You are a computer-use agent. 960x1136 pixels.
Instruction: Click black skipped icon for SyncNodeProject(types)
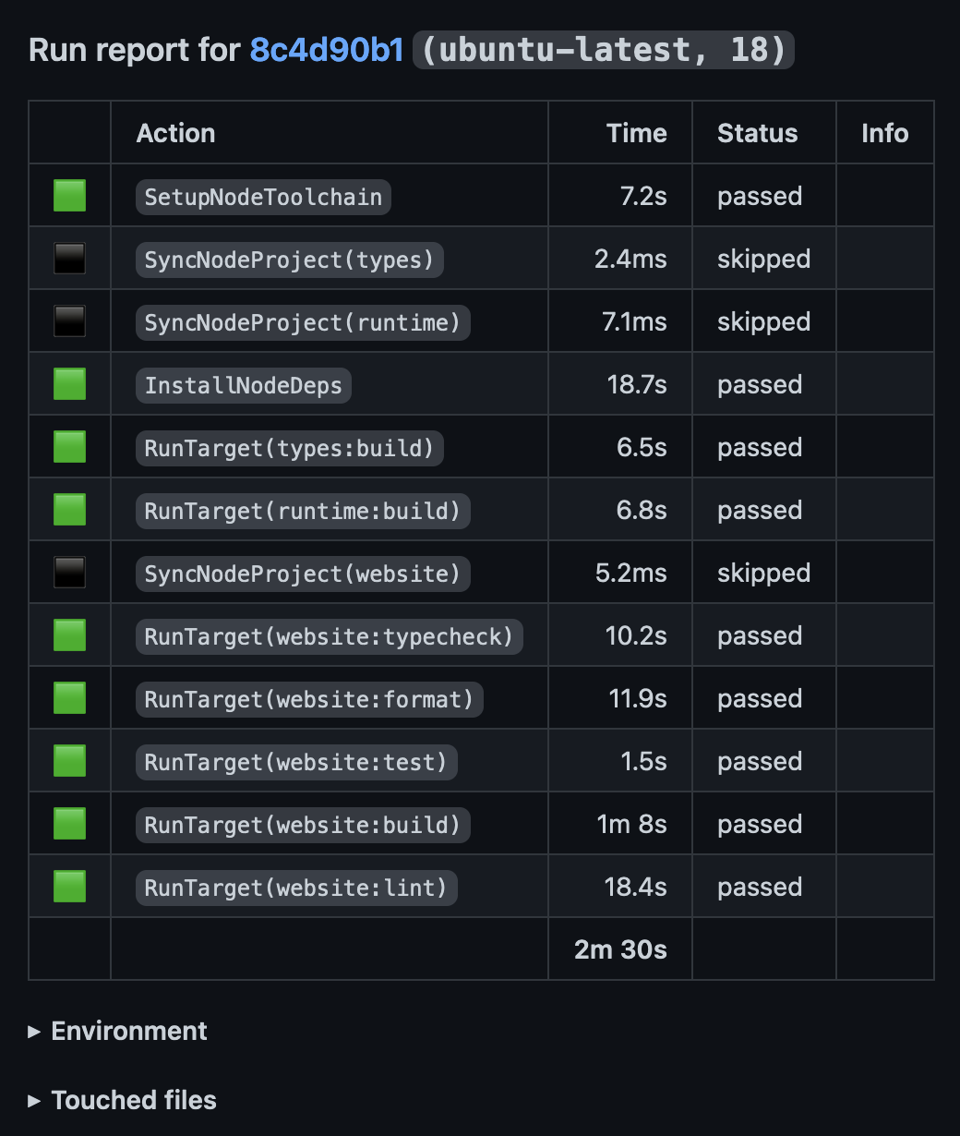[69, 259]
